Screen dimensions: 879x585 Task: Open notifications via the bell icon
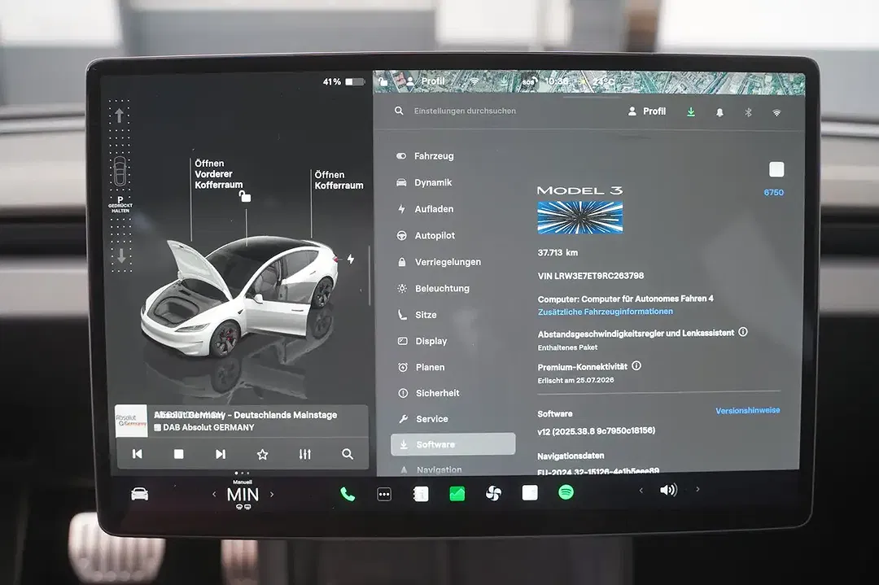(x=719, y=112)
